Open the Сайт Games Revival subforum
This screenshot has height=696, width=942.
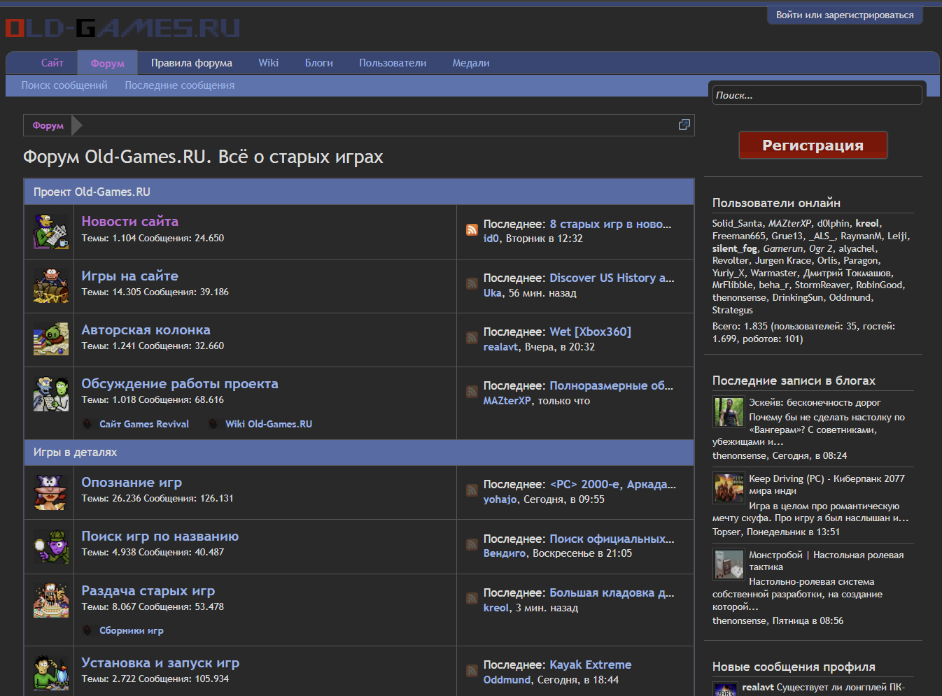click(x=143, y=424)
